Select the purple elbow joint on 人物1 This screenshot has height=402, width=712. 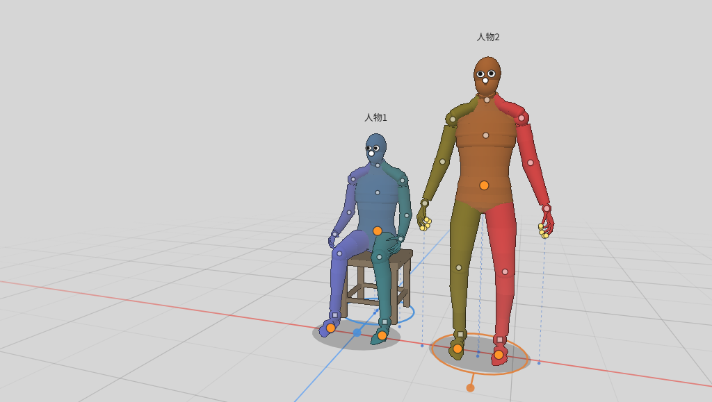point(349,212)
